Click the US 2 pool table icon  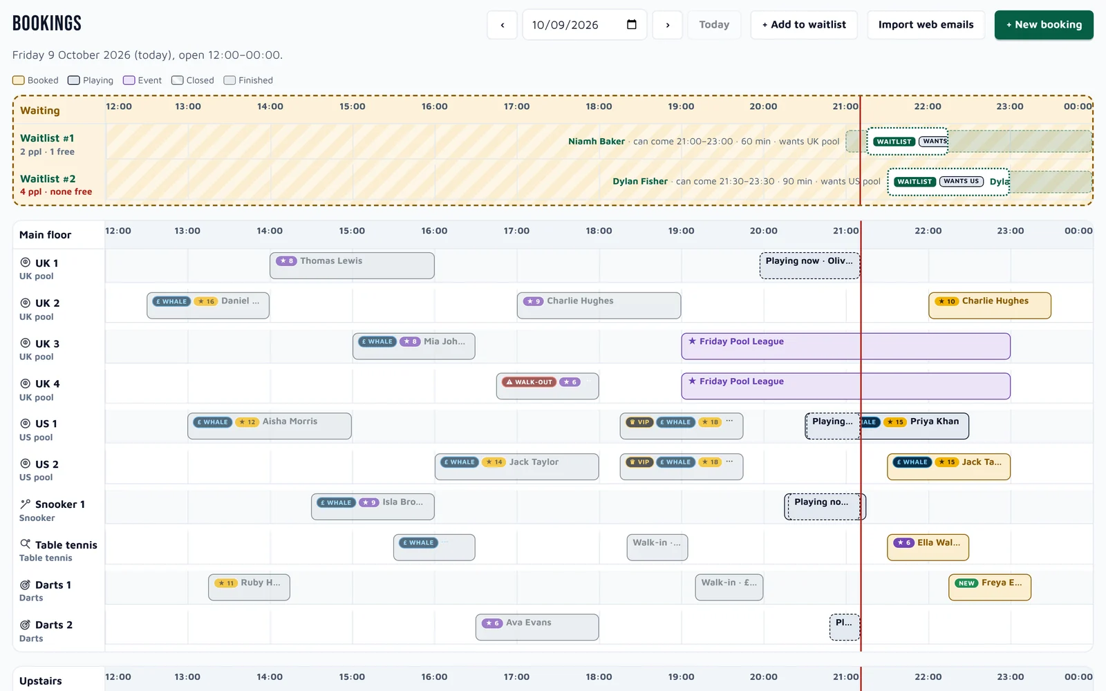point(26,464)
